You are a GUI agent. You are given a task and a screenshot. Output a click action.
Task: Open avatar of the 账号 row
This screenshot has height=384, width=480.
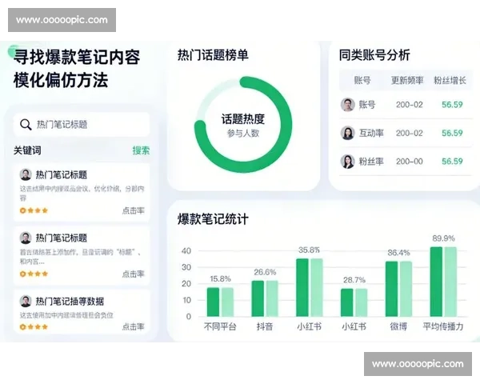pos(347,105)
